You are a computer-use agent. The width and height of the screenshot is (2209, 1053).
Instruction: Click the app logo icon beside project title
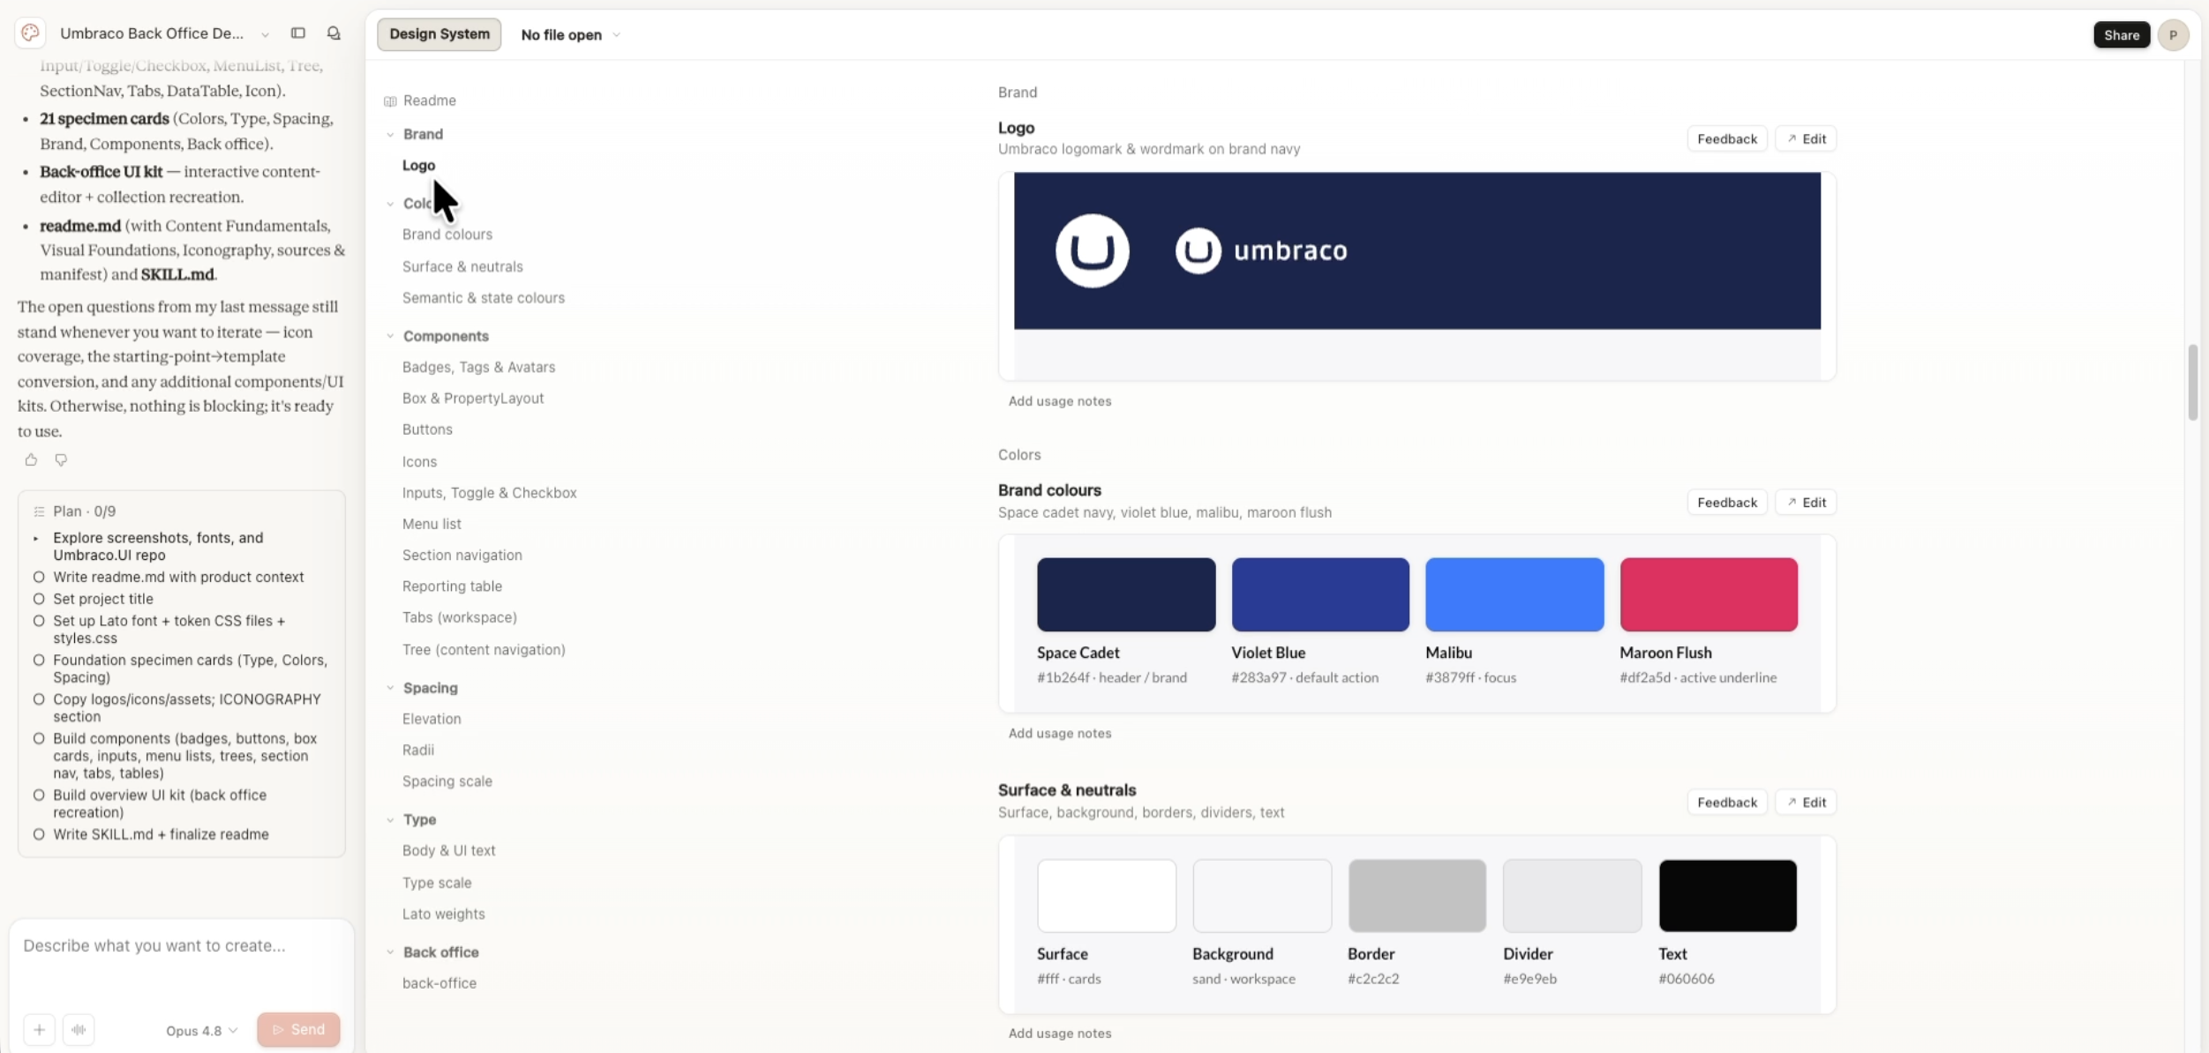coord(30,34)
